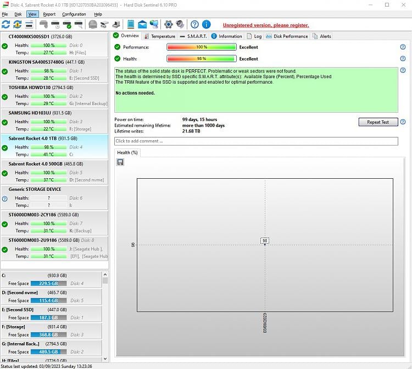Click the disk with clock toolbar icon
Image resolution: width=412 pixels, height=369 pixels.
coord(55,25)
